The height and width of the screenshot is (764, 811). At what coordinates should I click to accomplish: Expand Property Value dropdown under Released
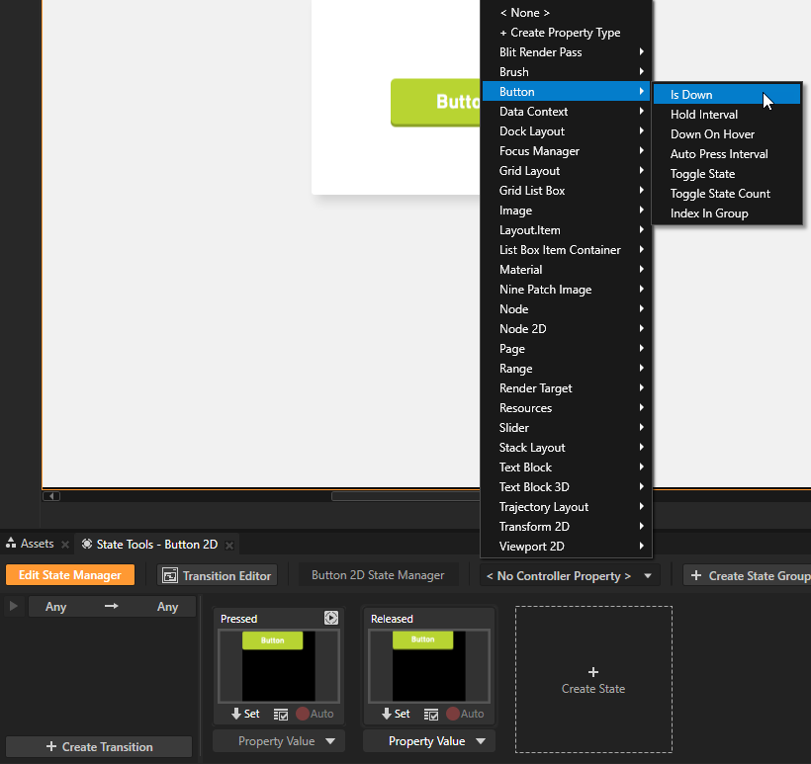pyautogui.click(x=428, y=741)
